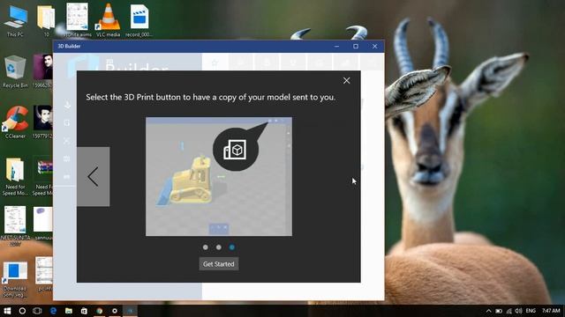Open the NEET SUNITA document icon
565x317 pixels.
(15, 225)
